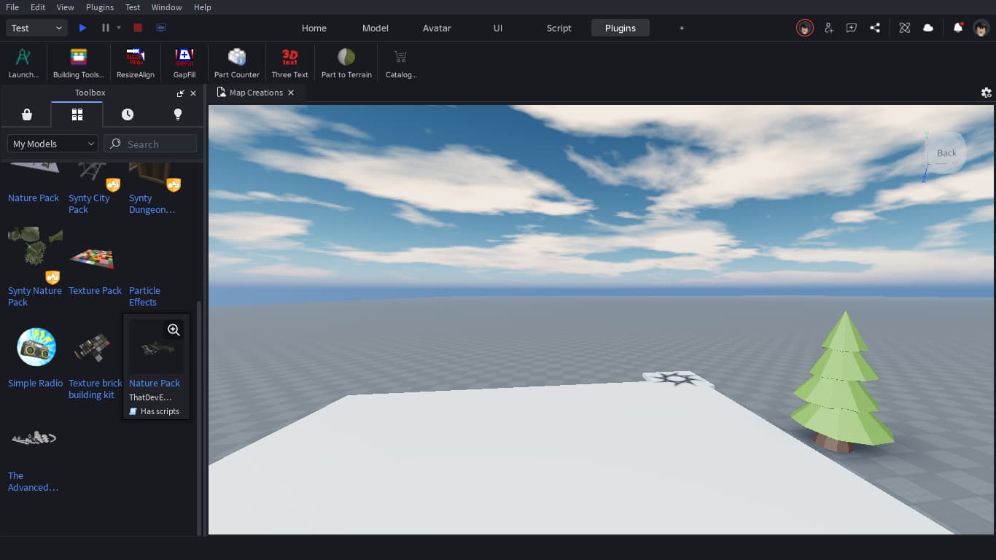Image resolution: width=996 pixels, height=560 pixels.
Task: Open the viewport settings gear
Action: 987,93
